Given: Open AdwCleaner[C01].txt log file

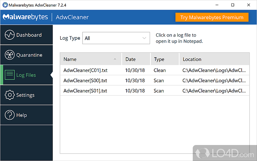Looking at the screenshot, I should click(85, 70).
